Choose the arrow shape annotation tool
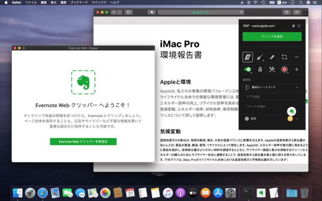Image resolution: width=322 pixels, height=201 pixels. [x=260, y=57]
